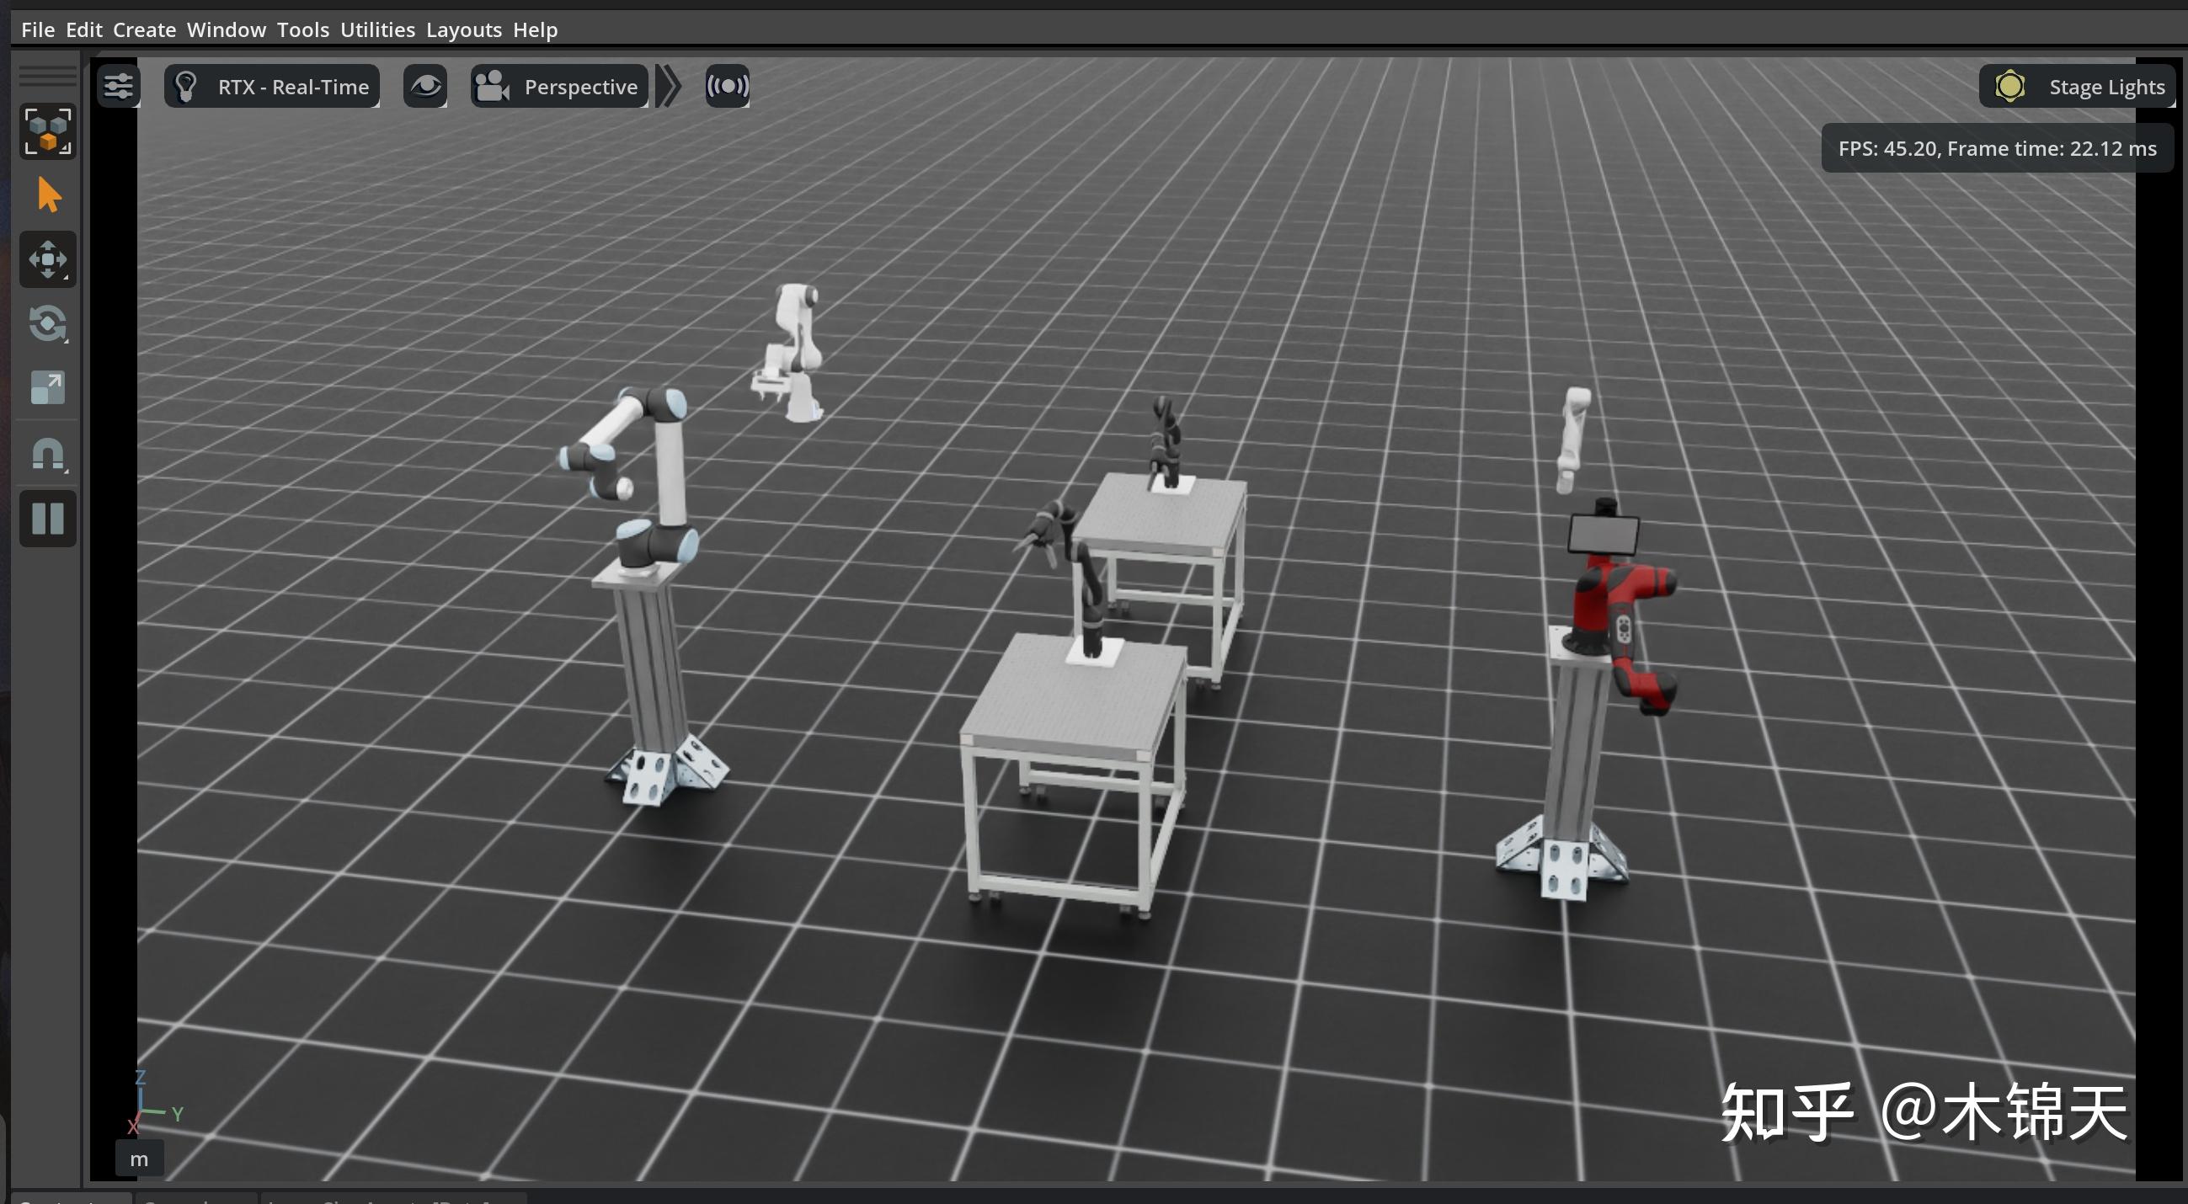Screen dimensions: 2188x1204
Task: Click the lightbulb icon on RTX button
Action: click(186, 85)
